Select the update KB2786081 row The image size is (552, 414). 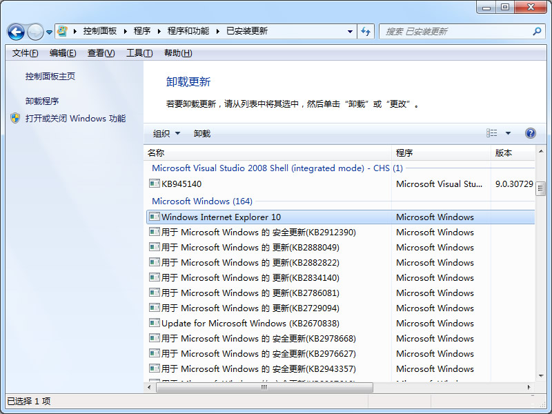point(340,293)
